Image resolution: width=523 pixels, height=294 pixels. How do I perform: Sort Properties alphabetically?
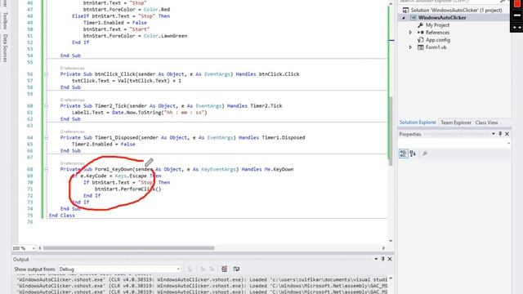point(413,154)
